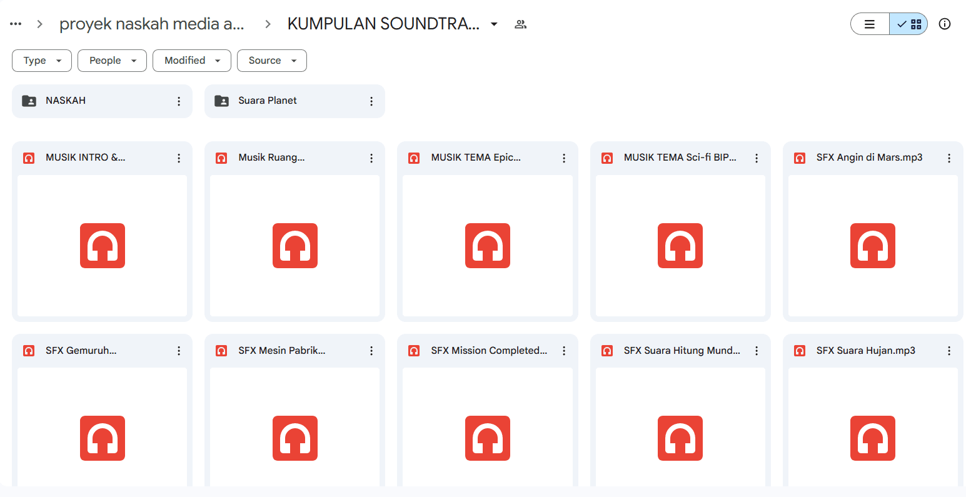Expand the Source filter dropdown
Screen dimensions: 966x497
click(x=272, y=61)
